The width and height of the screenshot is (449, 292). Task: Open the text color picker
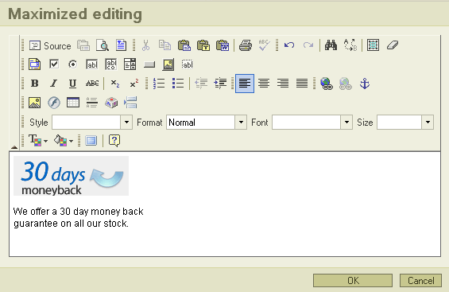point(38,140)
